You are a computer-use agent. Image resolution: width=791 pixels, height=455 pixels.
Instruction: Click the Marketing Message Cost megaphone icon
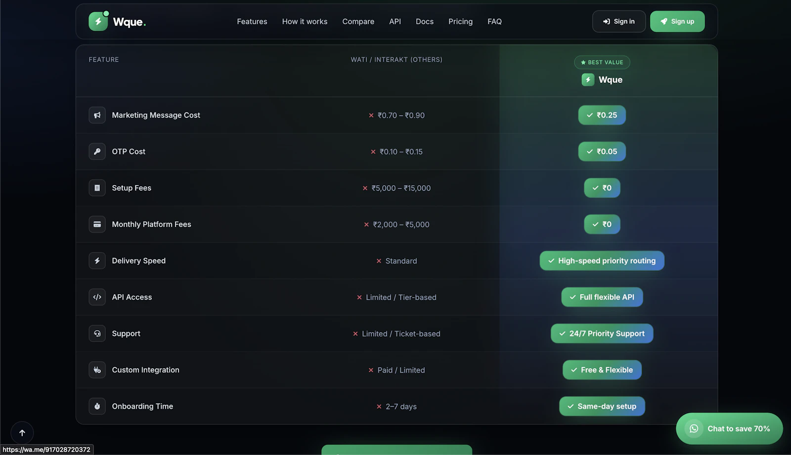pos(97,115)
